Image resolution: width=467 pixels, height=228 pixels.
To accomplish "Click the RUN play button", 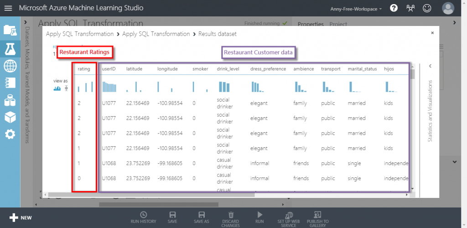I will pos(259,218).
